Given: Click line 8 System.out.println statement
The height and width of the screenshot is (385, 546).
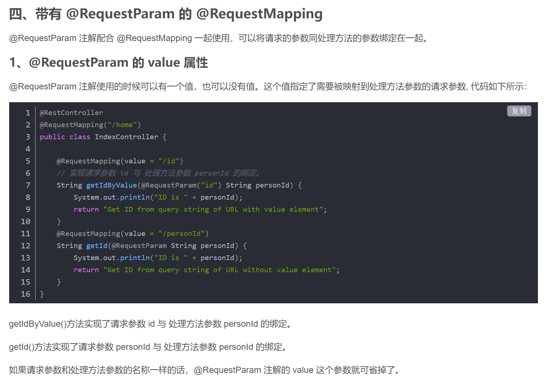Looking at the screenshot, I should 158,197.
